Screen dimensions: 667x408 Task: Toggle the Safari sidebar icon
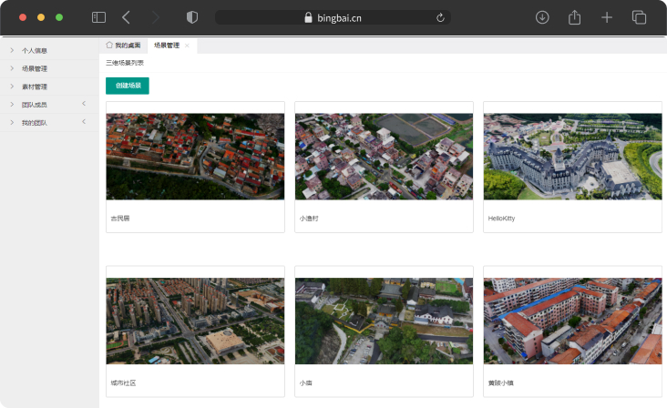pyautogui.click(x=98, y=17)
